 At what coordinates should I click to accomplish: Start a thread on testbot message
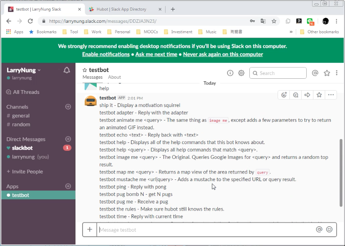point(296,95)
